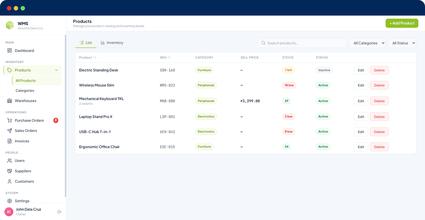Click the Suppliers handshake icon
This screenshot has width=425, height=220.
10,171
